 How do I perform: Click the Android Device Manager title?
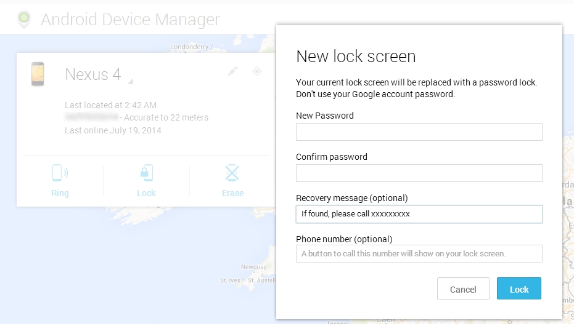(x=130, y=19)
